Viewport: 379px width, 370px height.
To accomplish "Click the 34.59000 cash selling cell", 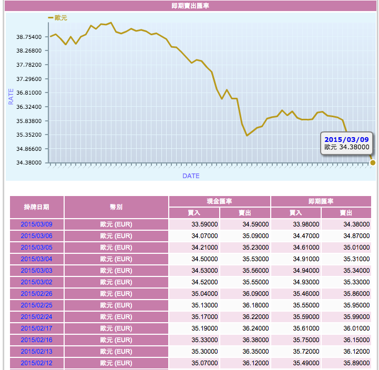I will click(245, 224).
